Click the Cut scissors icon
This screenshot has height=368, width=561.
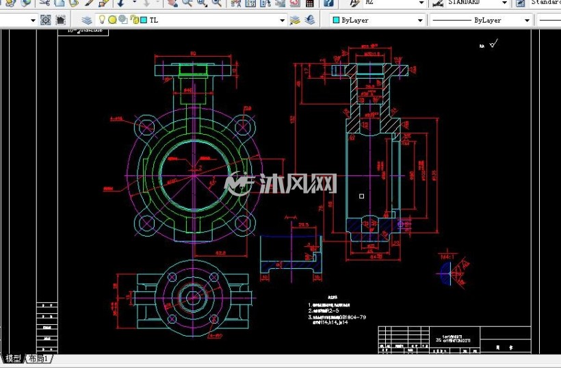(x=44, y=3)
